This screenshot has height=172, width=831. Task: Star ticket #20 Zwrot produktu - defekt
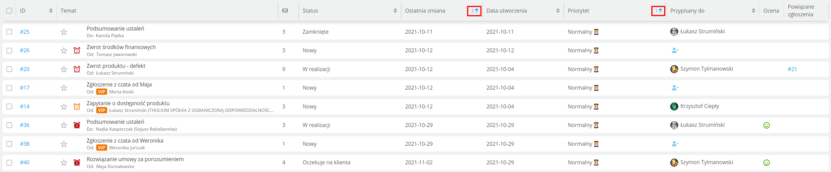(64, 70)
